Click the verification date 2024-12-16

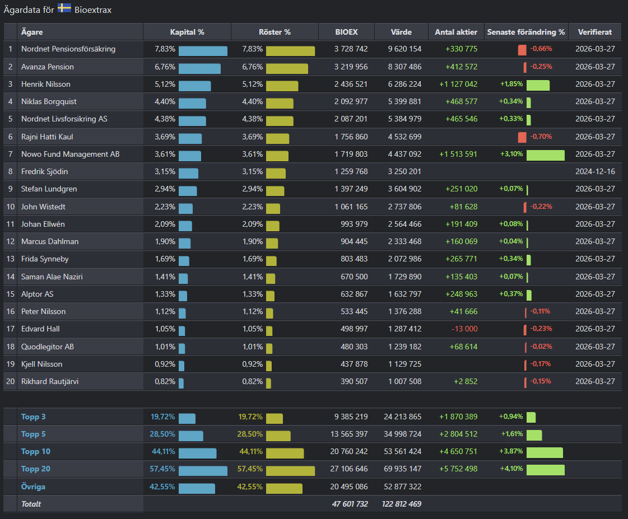pos(595,172)
